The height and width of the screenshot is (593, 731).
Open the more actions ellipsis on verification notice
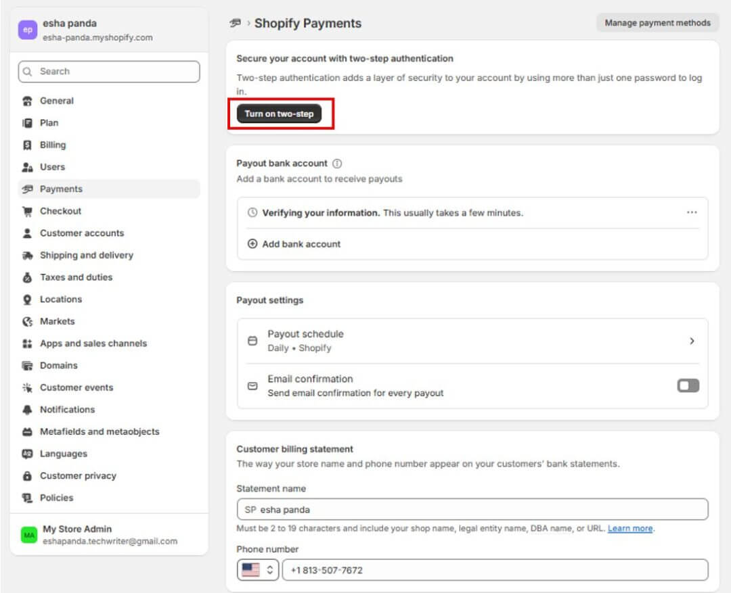click(692, 212)
